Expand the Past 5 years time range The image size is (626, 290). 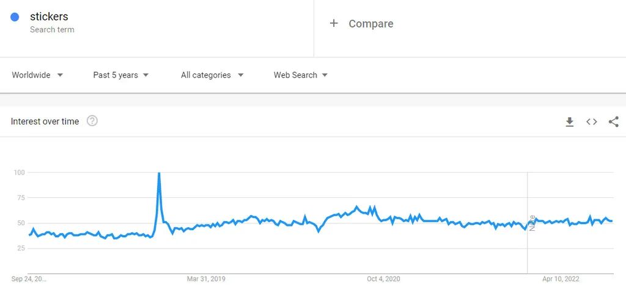[121, 75]
